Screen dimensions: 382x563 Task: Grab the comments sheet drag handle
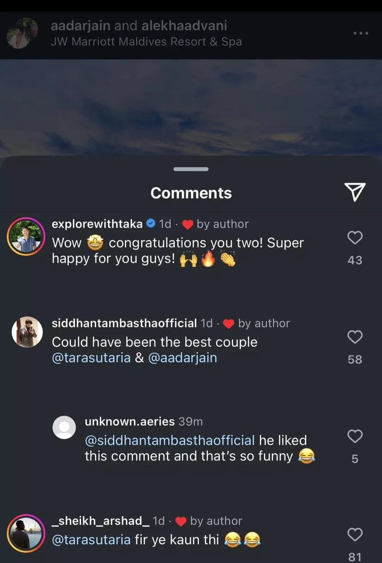(191, 169)
